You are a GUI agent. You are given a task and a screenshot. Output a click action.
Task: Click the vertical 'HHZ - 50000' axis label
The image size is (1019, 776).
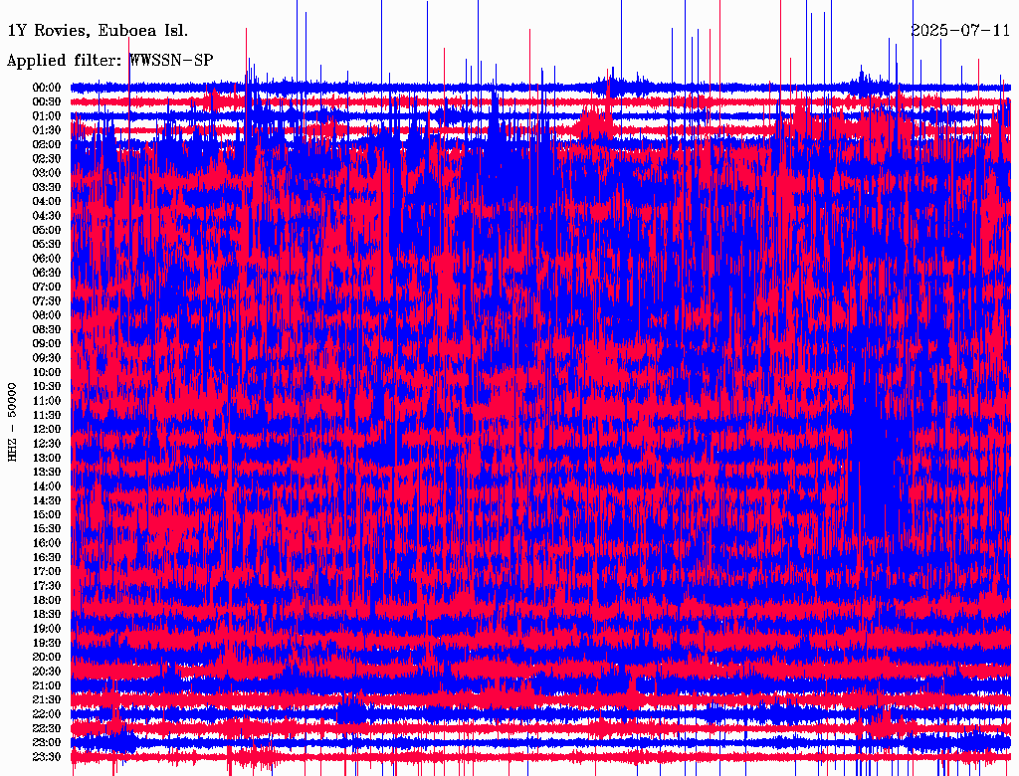13,422
